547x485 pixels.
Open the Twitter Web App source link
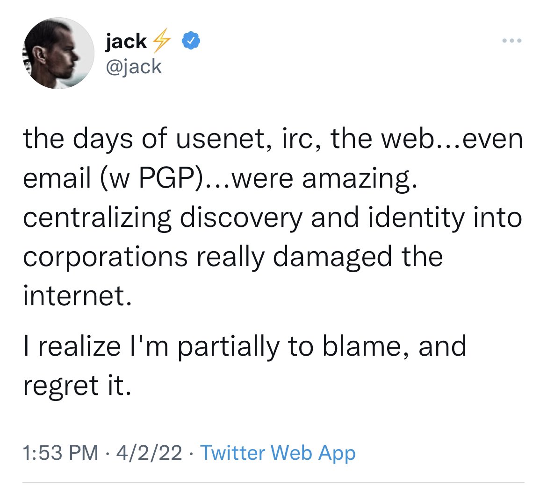(278, 453)
